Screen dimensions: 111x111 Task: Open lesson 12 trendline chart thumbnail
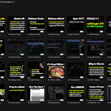36,47
